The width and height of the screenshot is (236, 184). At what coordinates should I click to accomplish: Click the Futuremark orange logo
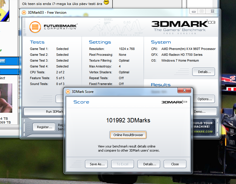coord(35,27)
